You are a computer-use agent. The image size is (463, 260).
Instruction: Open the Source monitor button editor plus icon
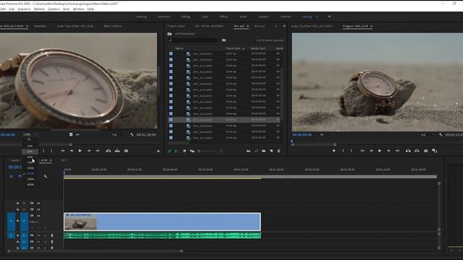click(x=158, y=151)
